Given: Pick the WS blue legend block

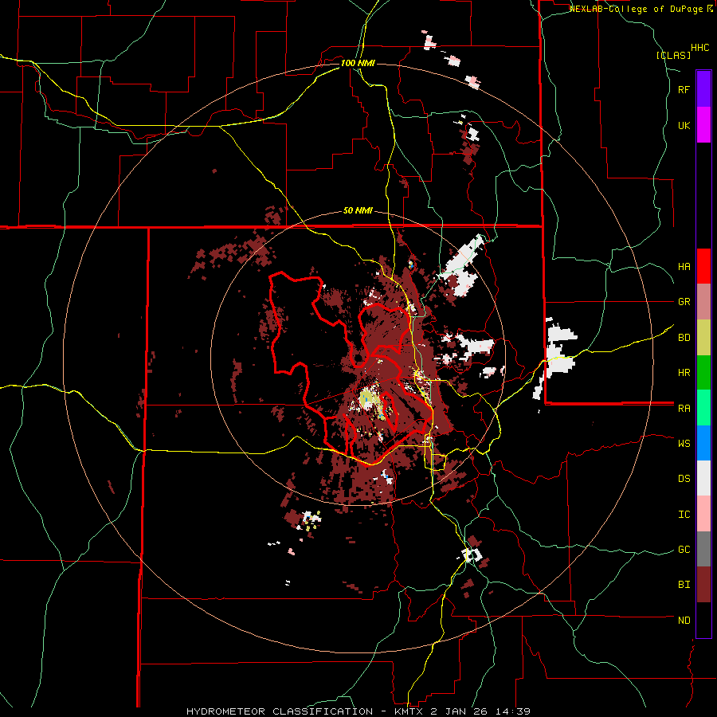Looking at the screenshot, I should [x=703, y=443].
